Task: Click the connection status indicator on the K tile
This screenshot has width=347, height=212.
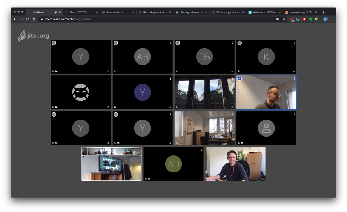Action: pos(240,43)
